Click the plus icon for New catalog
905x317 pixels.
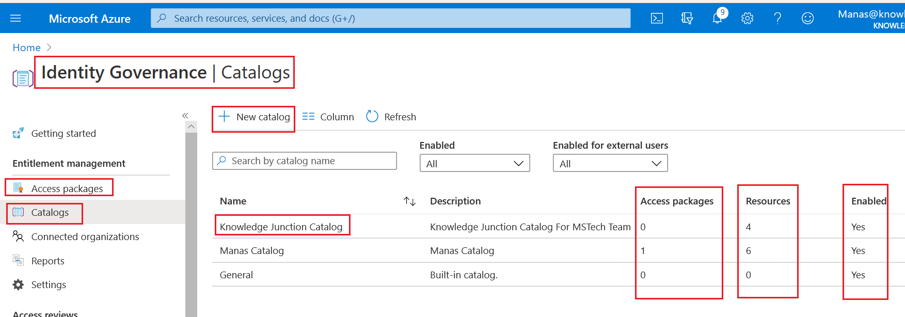[x=224, y=116]
